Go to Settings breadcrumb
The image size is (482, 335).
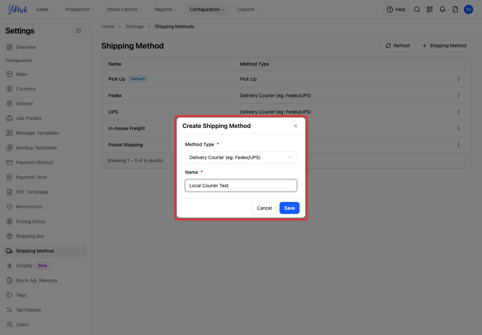135,26
